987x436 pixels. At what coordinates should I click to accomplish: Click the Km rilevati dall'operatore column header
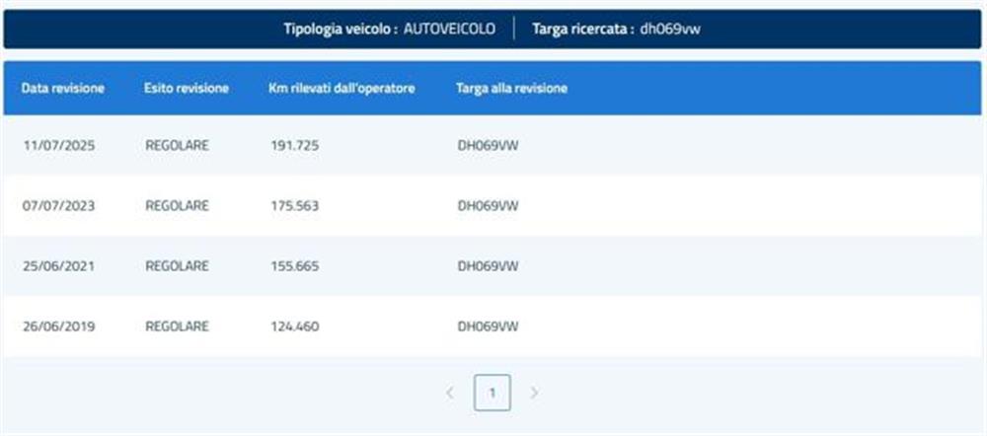click(342, 89)
